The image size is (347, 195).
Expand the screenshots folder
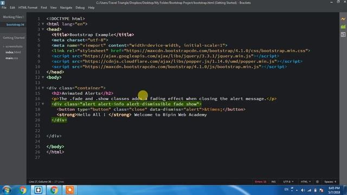click(13, 47)
